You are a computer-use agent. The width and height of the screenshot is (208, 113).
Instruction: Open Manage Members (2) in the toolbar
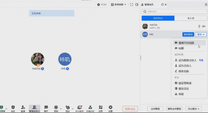point(35,109)
